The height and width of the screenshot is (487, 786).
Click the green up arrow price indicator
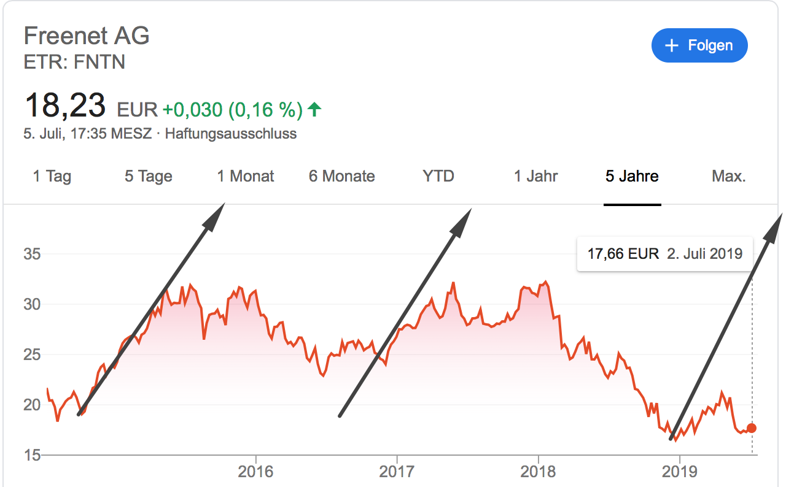[x=314, y=110]
